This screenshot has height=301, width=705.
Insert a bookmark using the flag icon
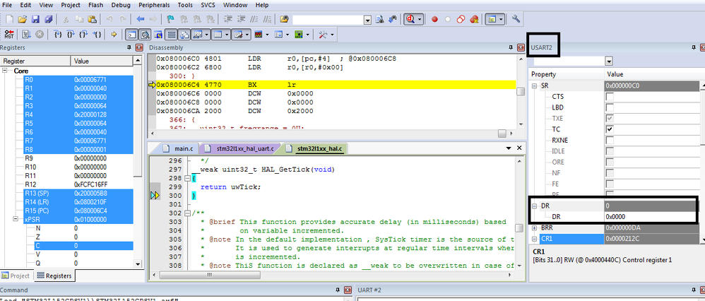click(x=171, y=19)
